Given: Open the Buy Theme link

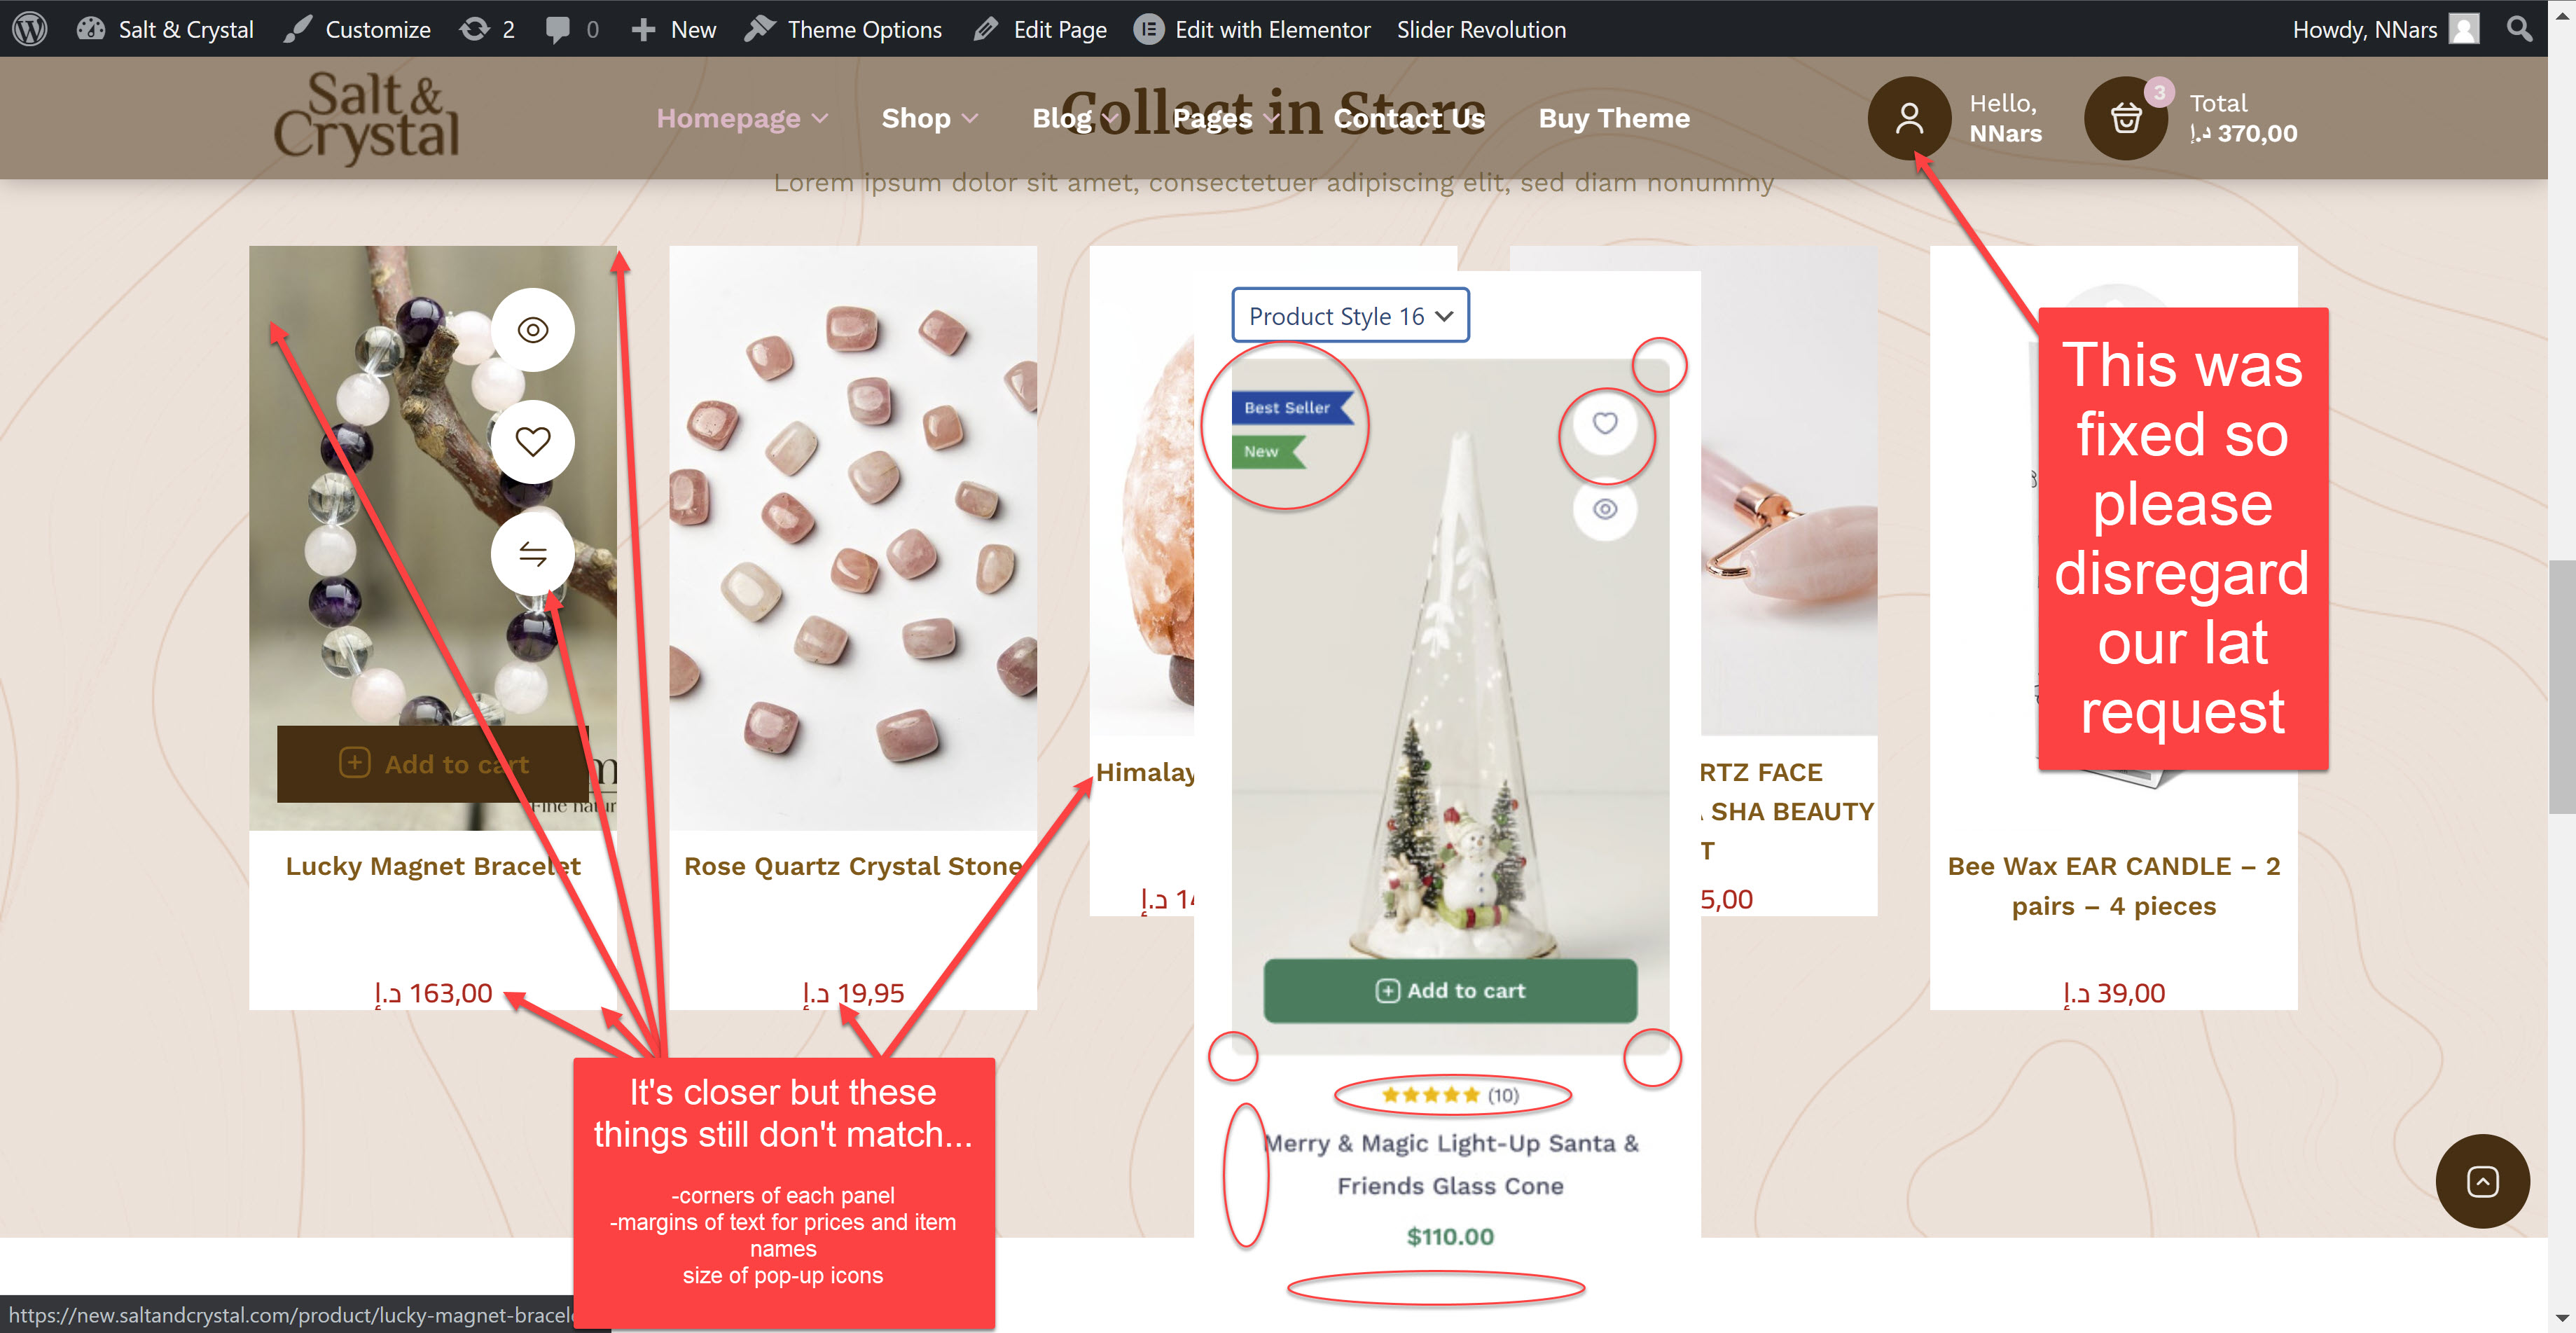Looking at the screenshot, I should tap(1614, 118).
